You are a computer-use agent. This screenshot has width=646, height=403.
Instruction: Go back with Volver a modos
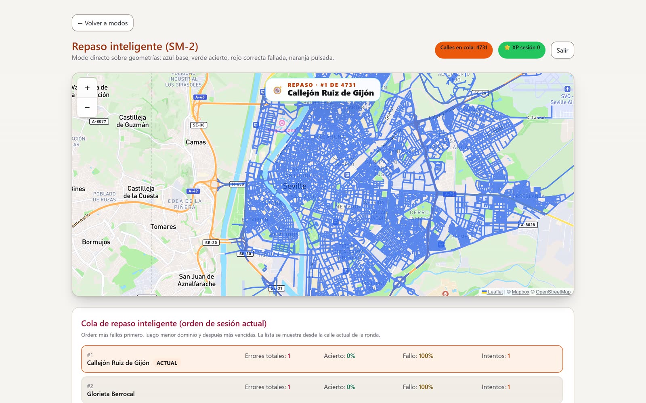click(x=103, y=23)
